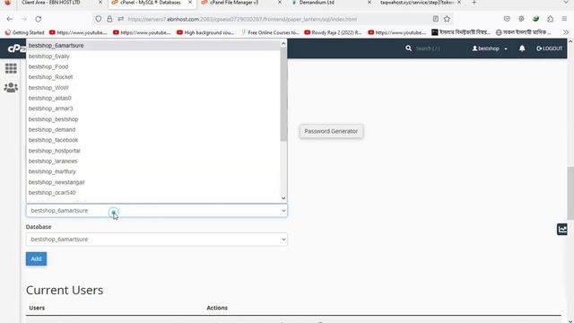Switch to Client Area - EBN HOST LTD tab
574x323 pixels.
pyautogui.click(x=51, y=3)
